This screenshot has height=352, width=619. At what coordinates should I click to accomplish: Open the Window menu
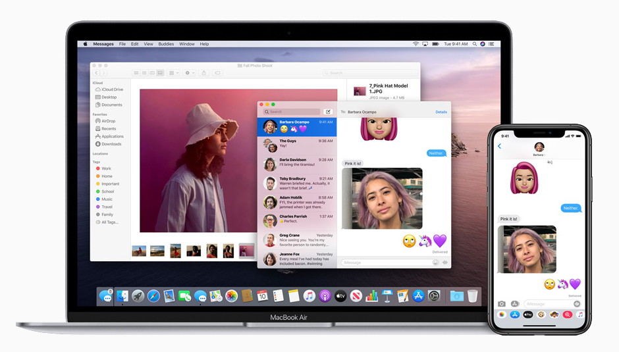tap(187, 44)
